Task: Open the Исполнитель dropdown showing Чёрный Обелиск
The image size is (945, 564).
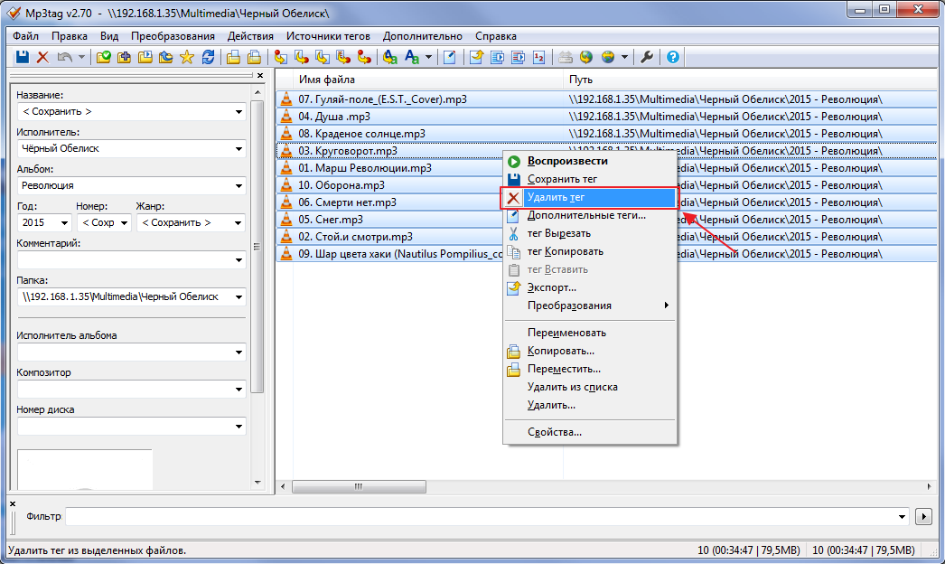Action: [239, 149]
